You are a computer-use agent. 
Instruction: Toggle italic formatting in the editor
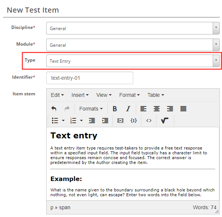pos(128,109)
